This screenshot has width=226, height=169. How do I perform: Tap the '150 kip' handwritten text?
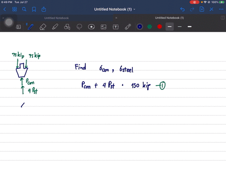click(141, 86)
